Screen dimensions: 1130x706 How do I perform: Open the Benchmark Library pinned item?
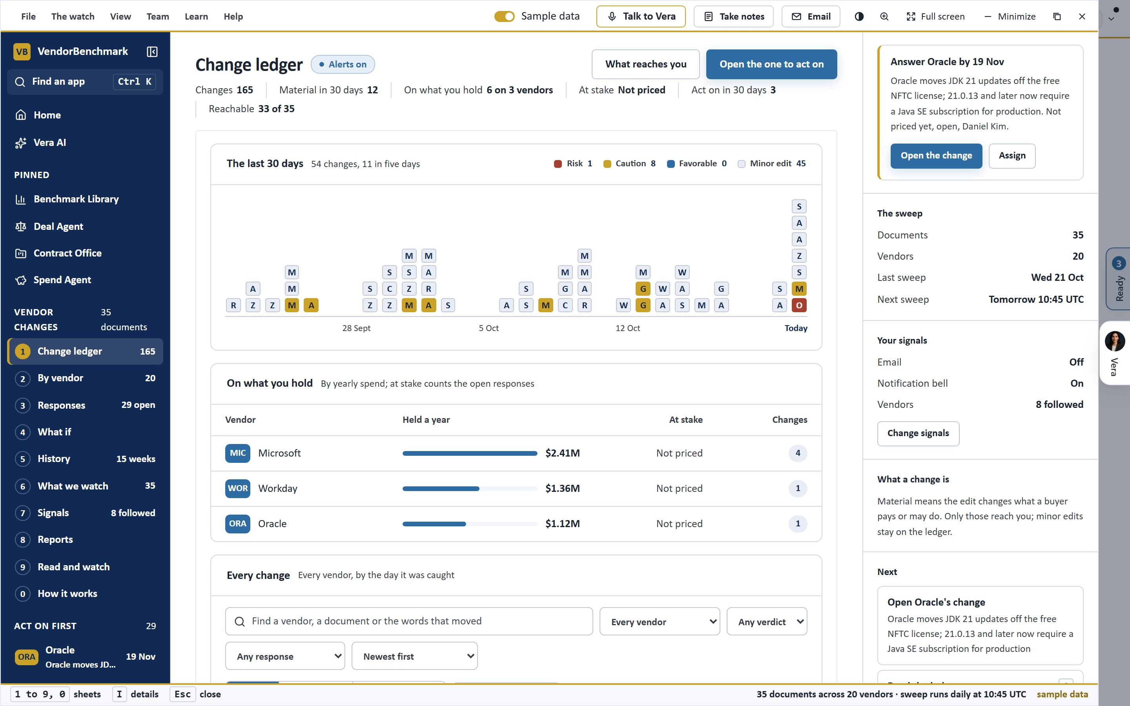tap(85, 199)
